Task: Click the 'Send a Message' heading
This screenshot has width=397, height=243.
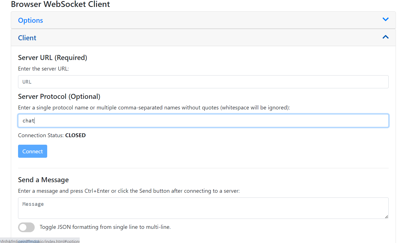Action: 43,180
